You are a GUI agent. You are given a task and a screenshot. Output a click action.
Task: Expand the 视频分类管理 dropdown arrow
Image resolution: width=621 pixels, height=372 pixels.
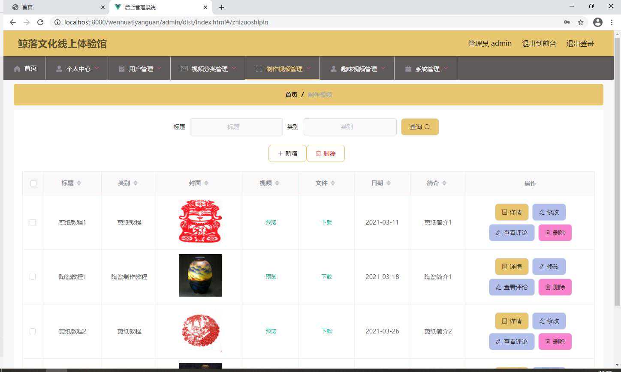234,68
